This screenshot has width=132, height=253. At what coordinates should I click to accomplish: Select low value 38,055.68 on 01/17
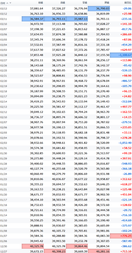point(81,200)
